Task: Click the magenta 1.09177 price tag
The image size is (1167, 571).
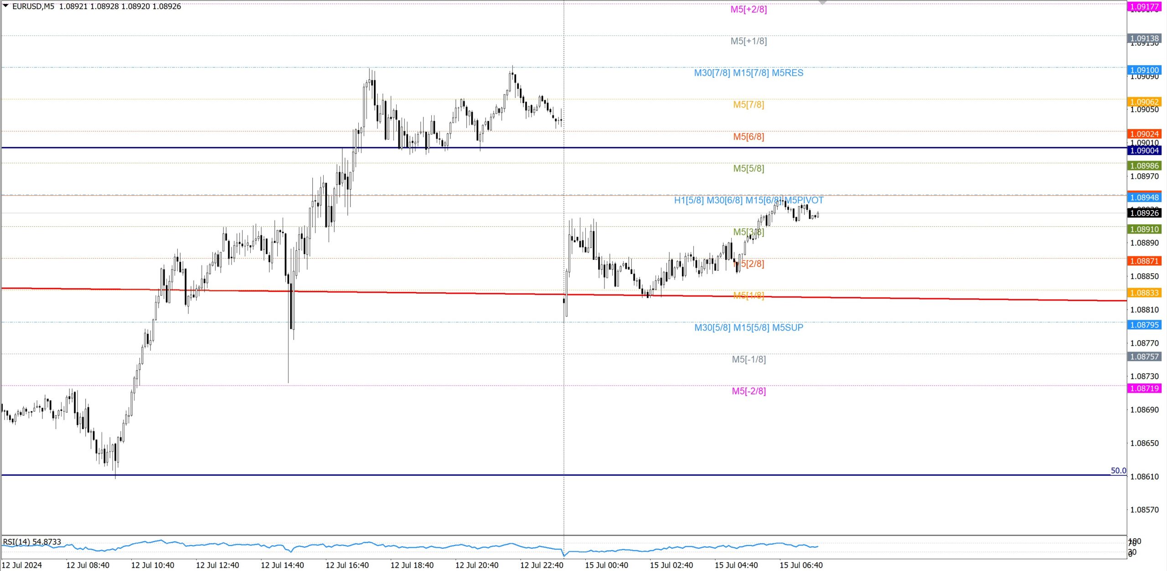Action: (1144, 6)
